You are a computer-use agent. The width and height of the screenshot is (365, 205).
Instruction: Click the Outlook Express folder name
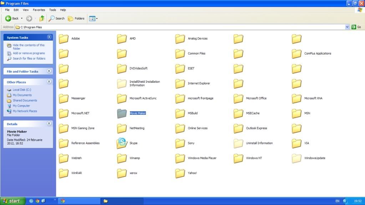[x=257, y=128]
